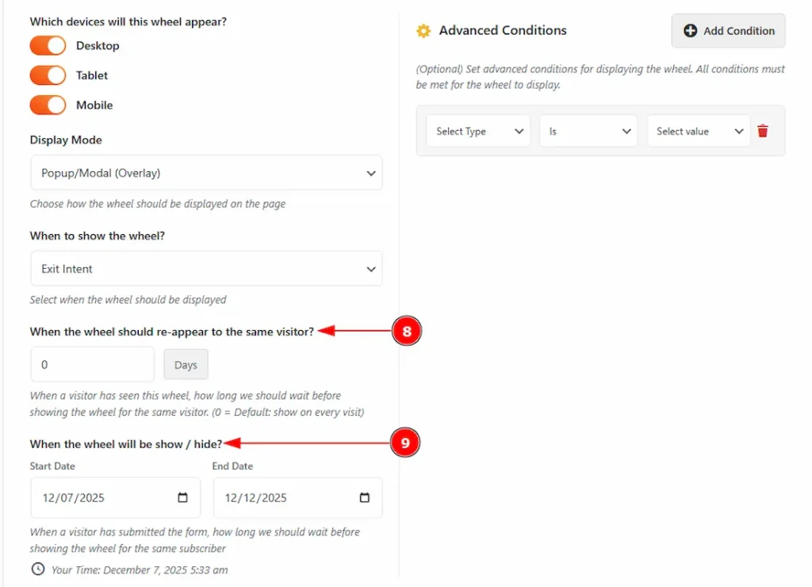This screenshot has height=587, width=812.
Task: Click the clock icon beside Your Time
Action: [38, 569]
